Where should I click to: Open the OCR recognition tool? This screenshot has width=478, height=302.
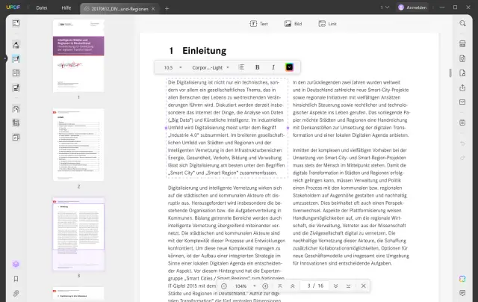(462, 43)
